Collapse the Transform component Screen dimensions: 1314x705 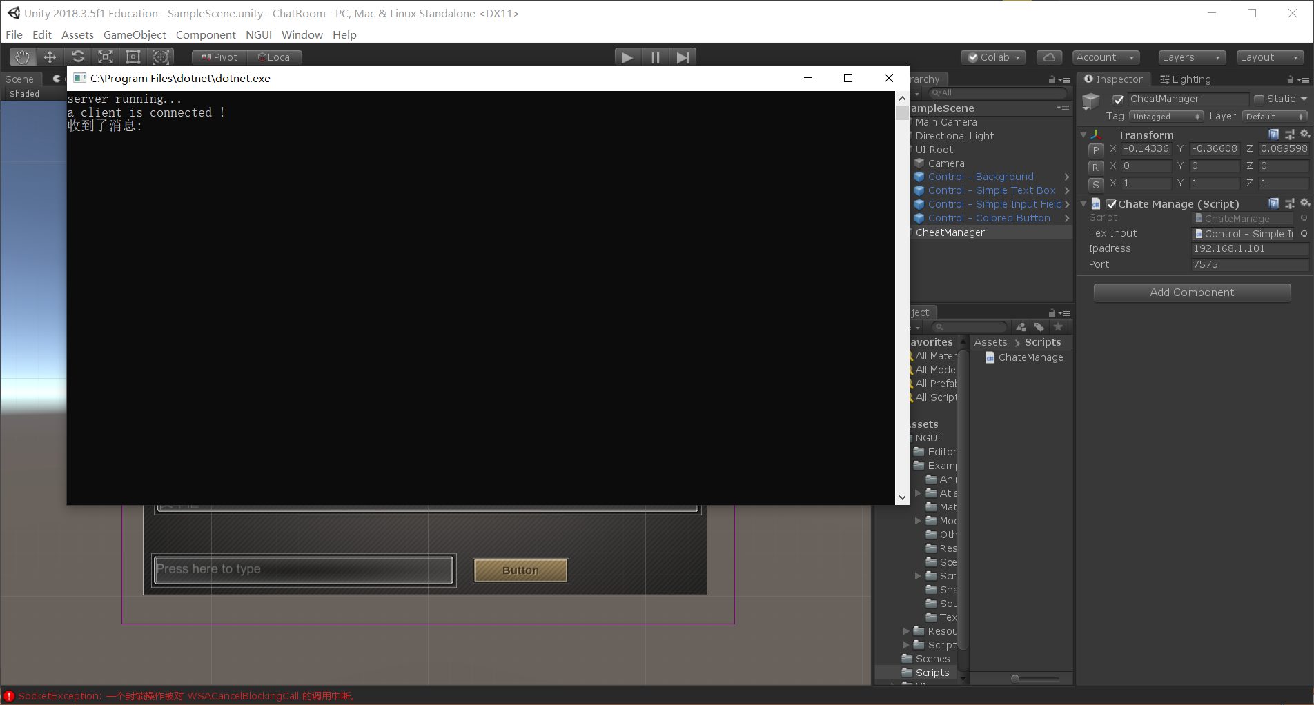(1083, 135)
